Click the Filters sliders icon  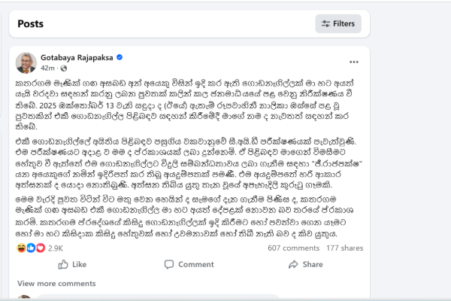pyautogui.click(x=325, y=23)
